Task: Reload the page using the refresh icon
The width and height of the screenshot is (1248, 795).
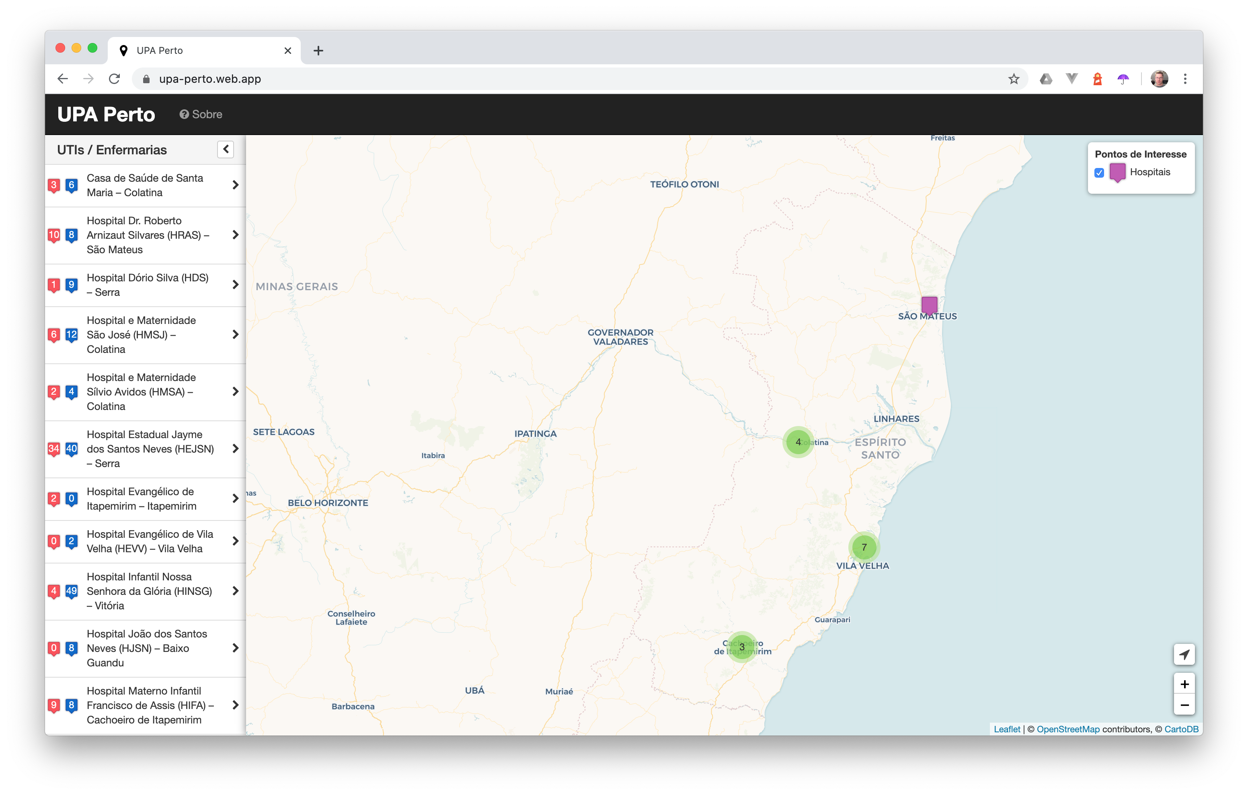Action: pos(115,79)
